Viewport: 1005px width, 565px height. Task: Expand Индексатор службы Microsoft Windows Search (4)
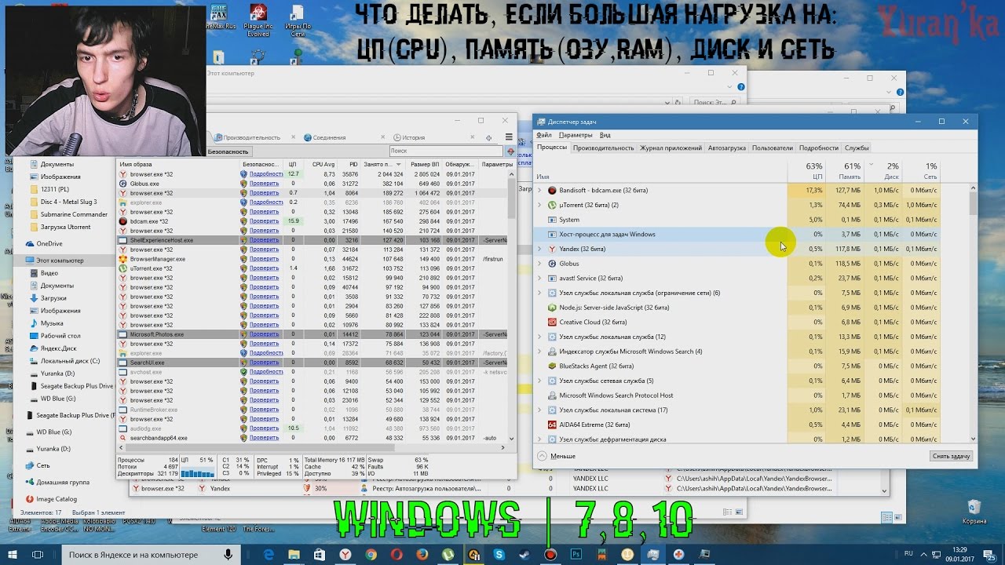[x=539, y=352]
